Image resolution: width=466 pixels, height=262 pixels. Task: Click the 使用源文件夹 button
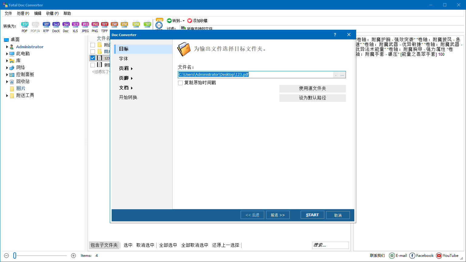click(x=312, y=89)
